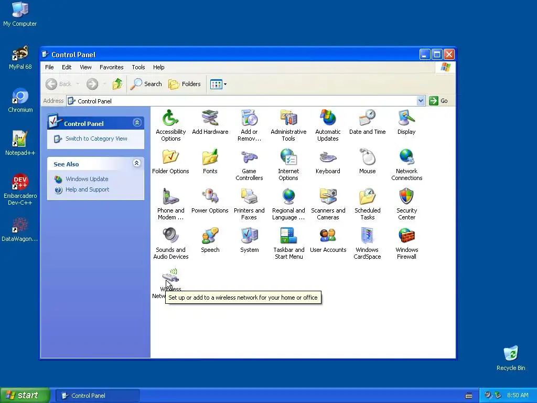The image size is (537, 403).
Task: Open the Edit menu
Action: coord(67,67)
